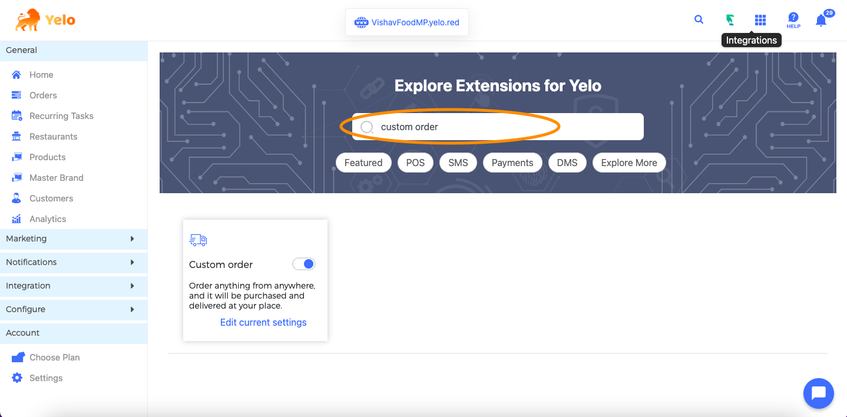Open the notifications bell icon
The height and width of the screenshot is (417, 847).
coord(821,21)
